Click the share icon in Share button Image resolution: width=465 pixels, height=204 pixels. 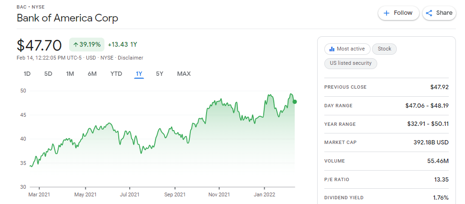[429, 13]
